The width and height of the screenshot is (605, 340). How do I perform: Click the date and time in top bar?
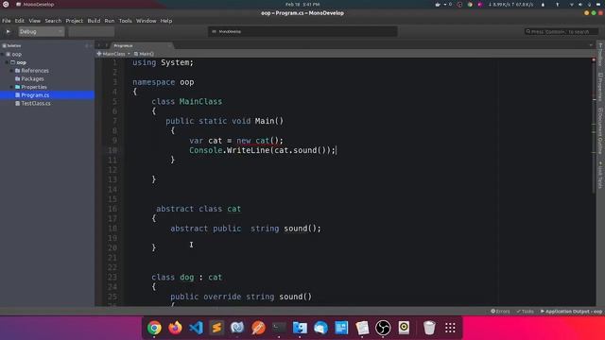coord(302,4)
